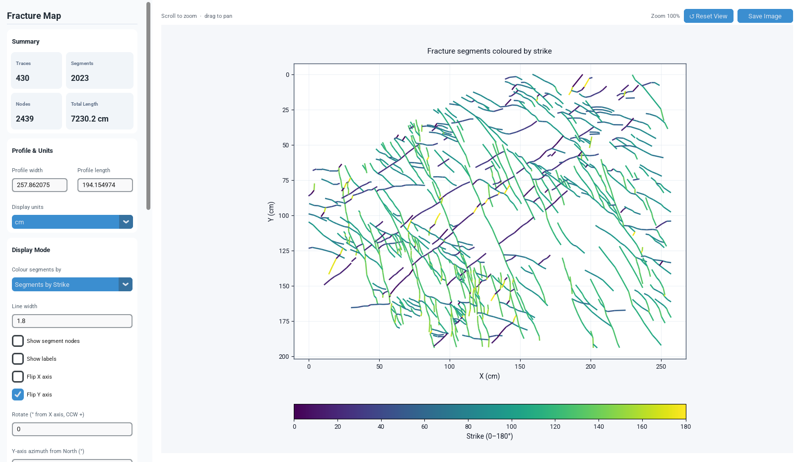Enable Show labels checkbox
The image size is (802, 462).
(x=18, y=359)
